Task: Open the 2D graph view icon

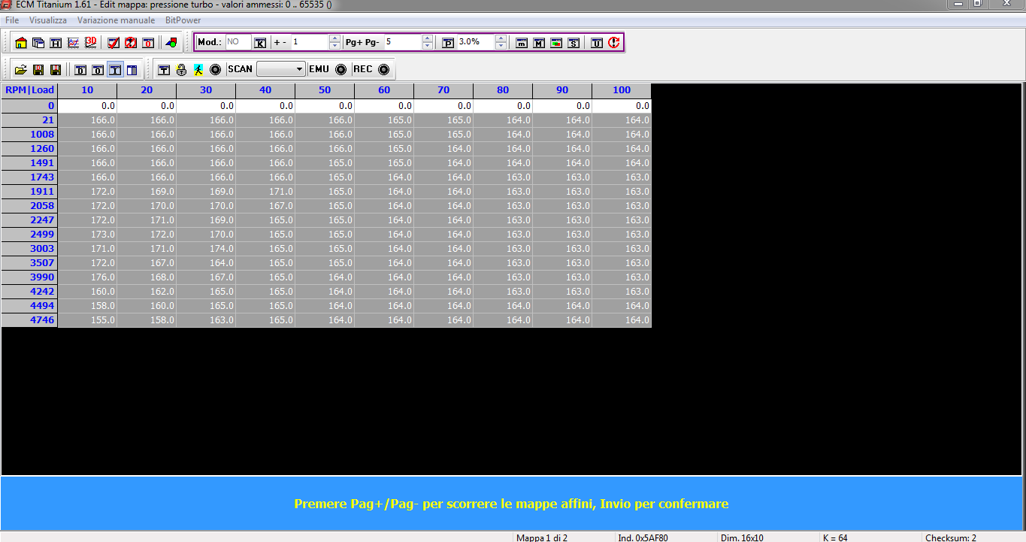Action: point(73,43)
